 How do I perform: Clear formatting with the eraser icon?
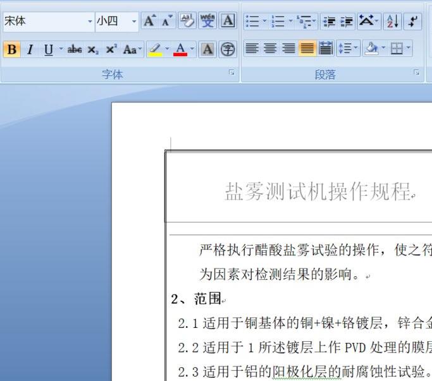[187, 21]
